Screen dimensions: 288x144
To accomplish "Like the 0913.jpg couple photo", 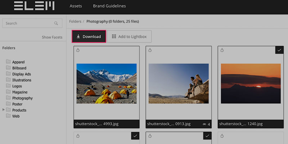I will (150, 50).
